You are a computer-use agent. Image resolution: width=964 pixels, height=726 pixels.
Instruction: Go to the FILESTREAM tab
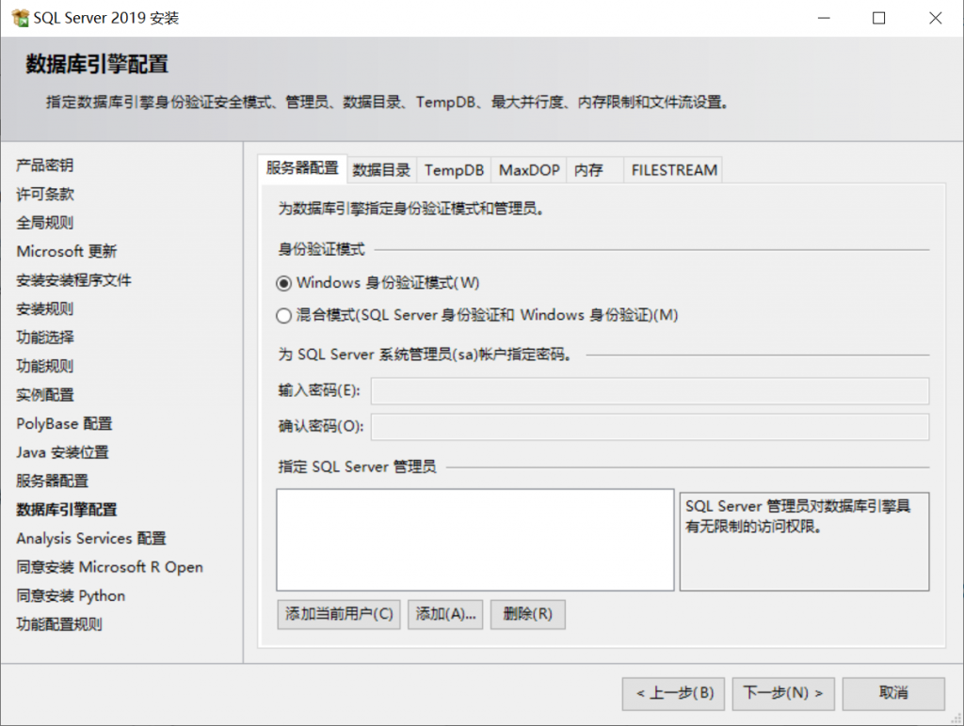[x=674, y=170]
